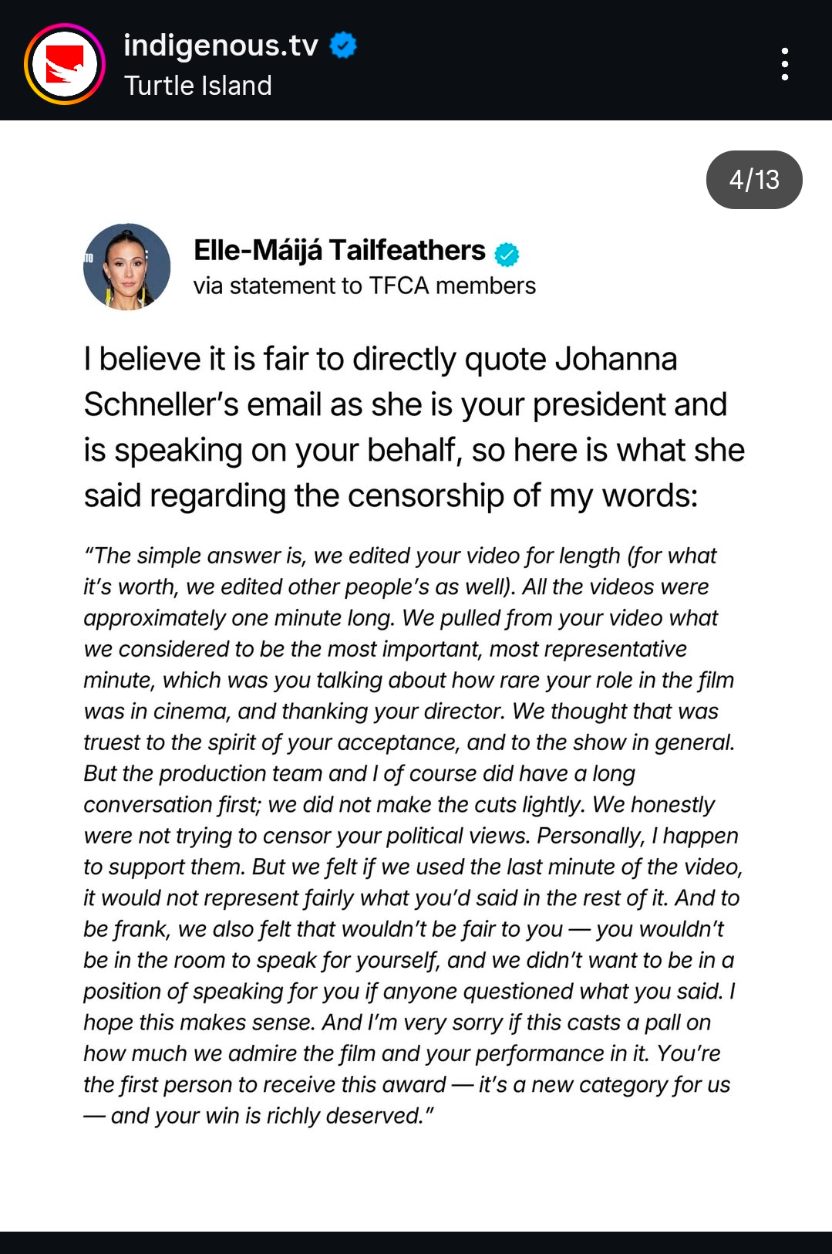This screenshot has width=832, height=1254.
Task: Open the Turtle Island location tag
Action: [x=197, y=86]
